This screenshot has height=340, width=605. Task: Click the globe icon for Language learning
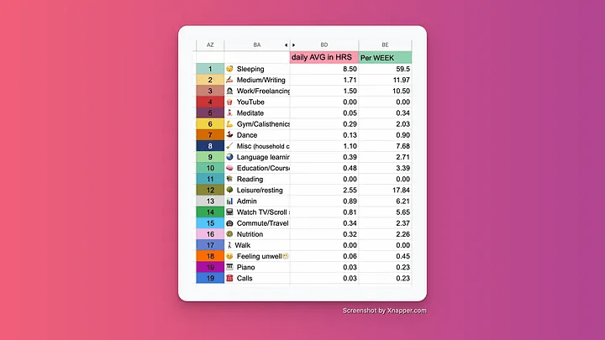click(229, 157)
